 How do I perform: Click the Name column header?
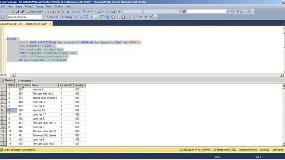[x=45, y=85]
